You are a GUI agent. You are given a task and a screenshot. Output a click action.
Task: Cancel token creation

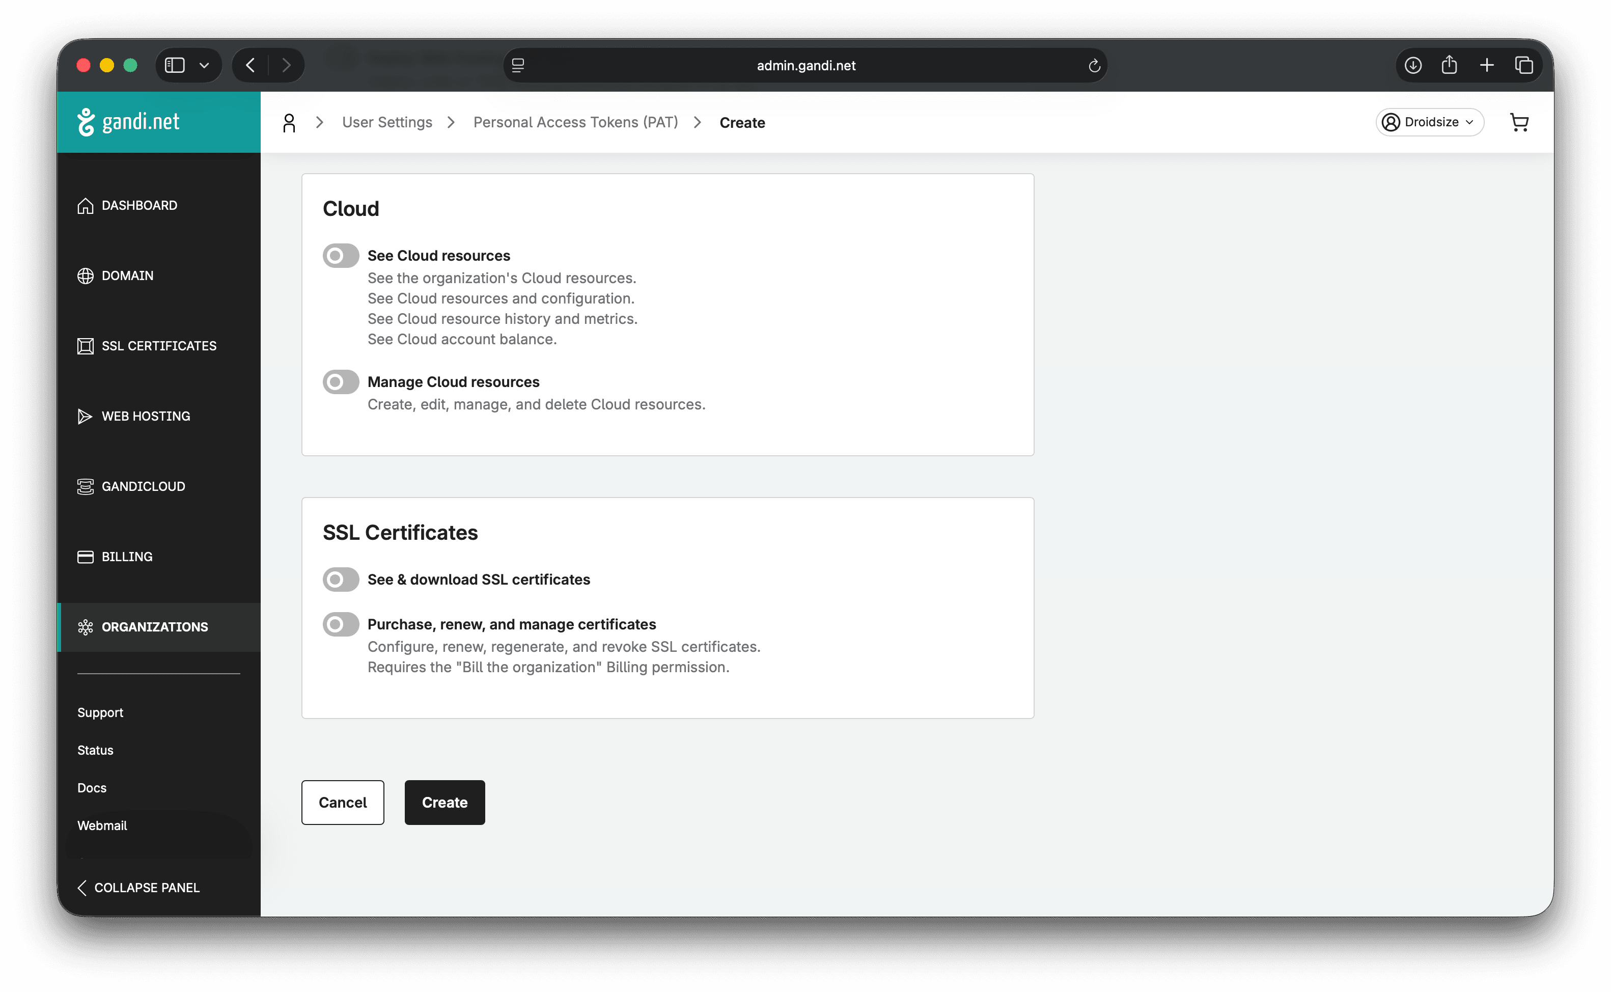coord(342,803)
